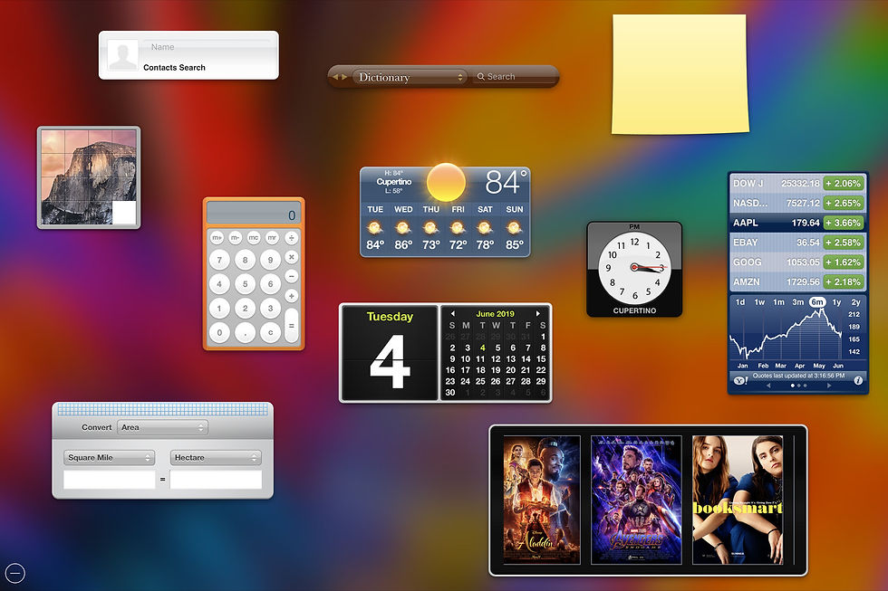This screenshot has width=888, height=591.
Task: Open stock widget settings via the info icon
Action: coord(858,379)
